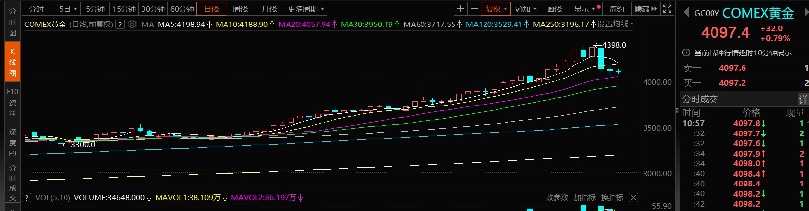
Task: Zoom in chart with plus icon
Action: point(461,9)
